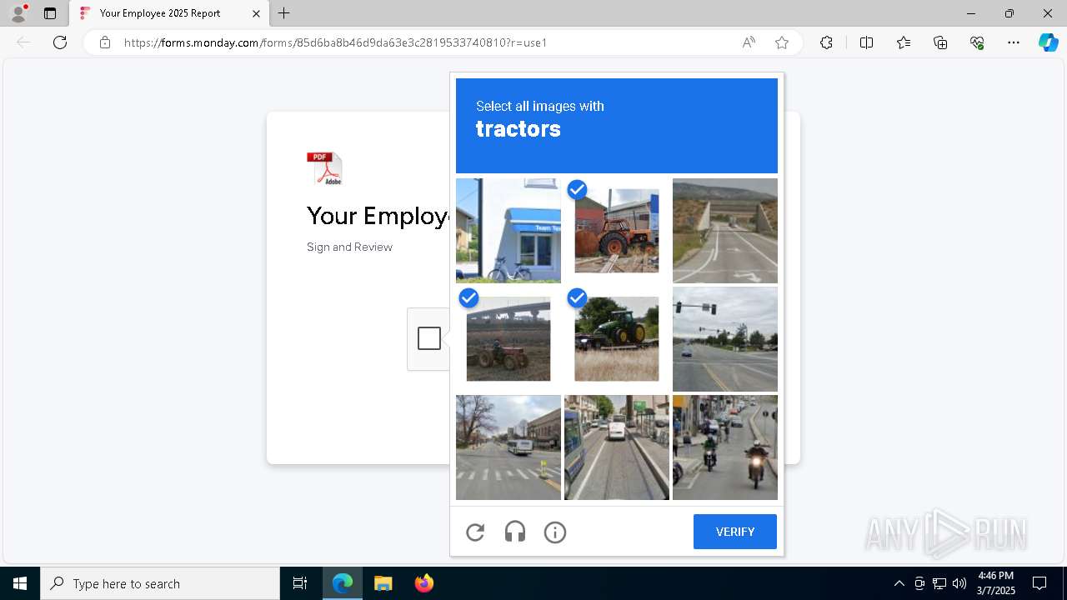Select the motorcycles on road tile
The width and height of the screenshot is (1067, 600).
click(725, 447)
